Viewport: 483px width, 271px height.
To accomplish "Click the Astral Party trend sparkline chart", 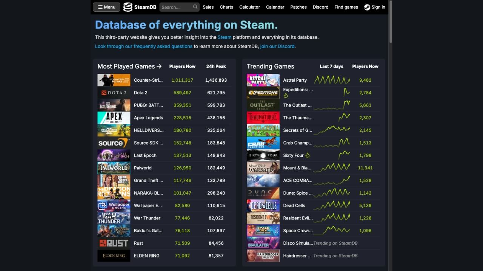I will point(332,80).
